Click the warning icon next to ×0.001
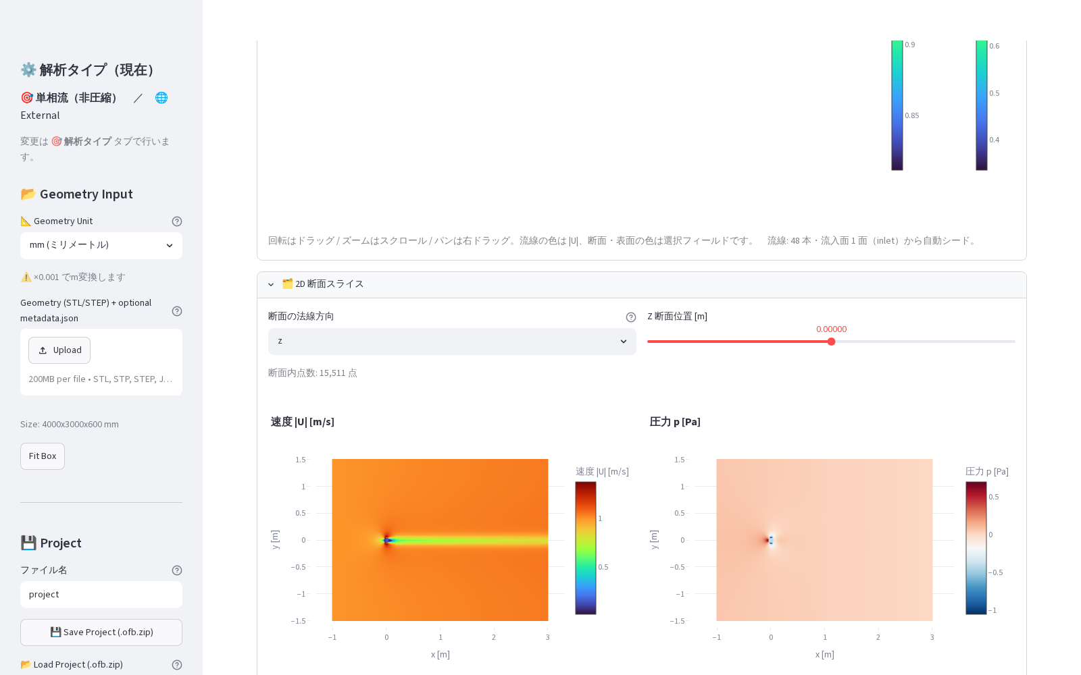 click(x=26, y=277)
